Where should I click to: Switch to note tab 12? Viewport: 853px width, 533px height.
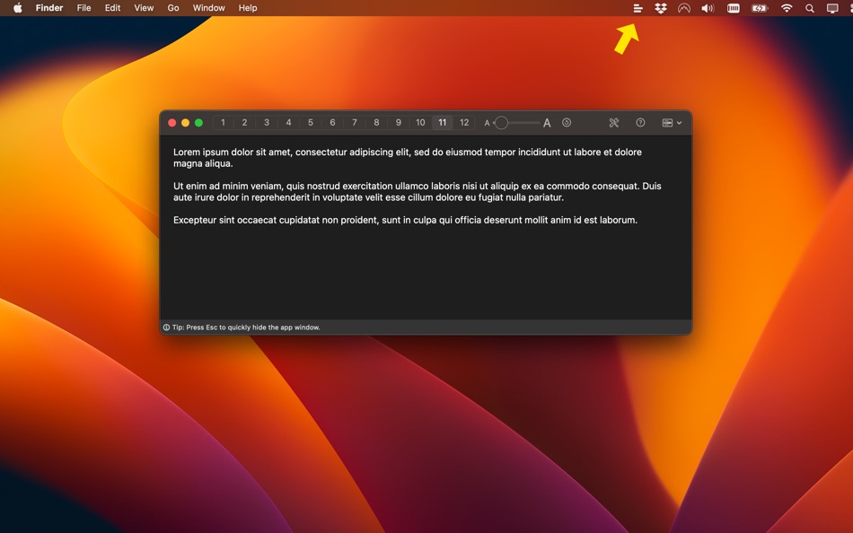pos(464,123)
